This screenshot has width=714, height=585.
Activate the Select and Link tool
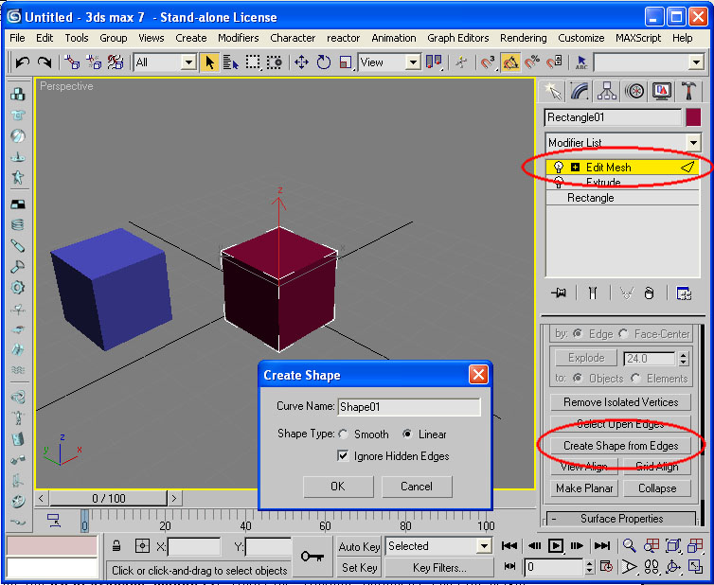(x=72, y=62)
